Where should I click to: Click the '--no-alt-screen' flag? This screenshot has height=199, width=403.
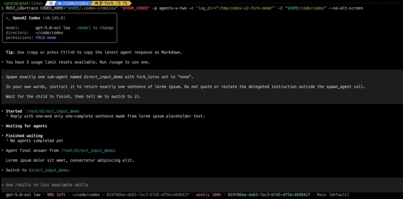tap(345, 8)
